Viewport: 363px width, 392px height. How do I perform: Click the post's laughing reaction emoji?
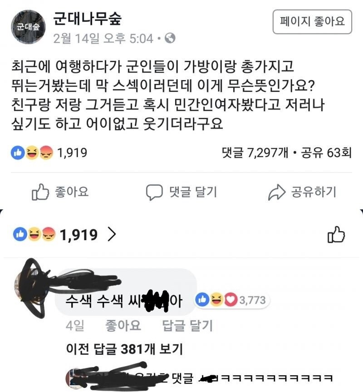32,153
